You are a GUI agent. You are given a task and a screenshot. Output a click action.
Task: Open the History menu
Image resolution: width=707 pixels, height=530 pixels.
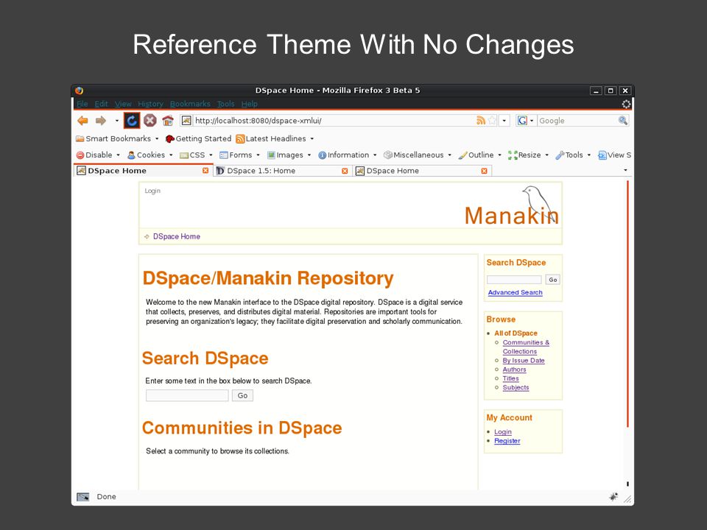(150, 104)
